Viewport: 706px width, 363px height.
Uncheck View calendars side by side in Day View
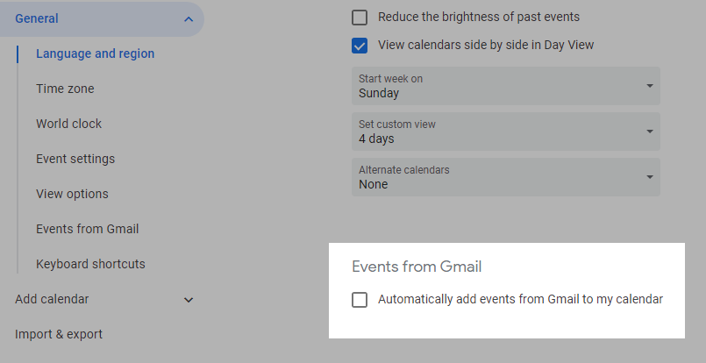pyautogui.click(x=360, y=46)
